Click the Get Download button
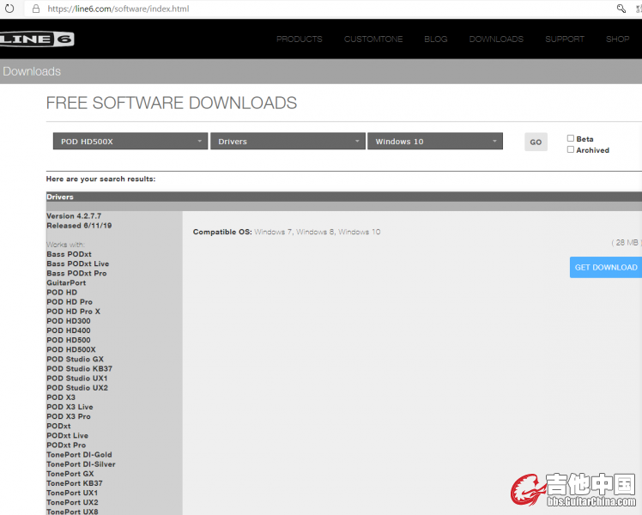The height and width of the screenshot is (515, 642). (x=605, y=267)
